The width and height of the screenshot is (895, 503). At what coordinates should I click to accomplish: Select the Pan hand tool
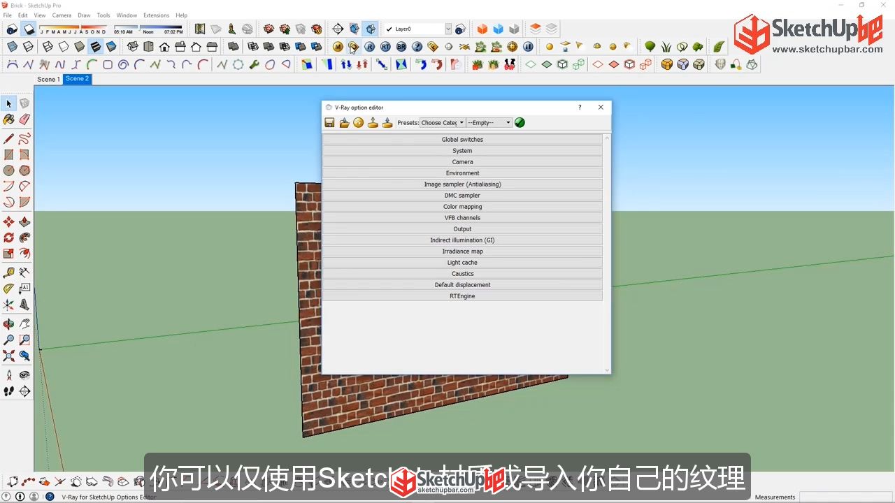point(24,324)
